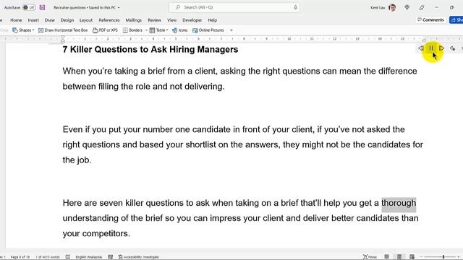Click the right indent ruler marker
Image resolution: width=463 pixels, height=260 pixels.
[x=424, y=40]
